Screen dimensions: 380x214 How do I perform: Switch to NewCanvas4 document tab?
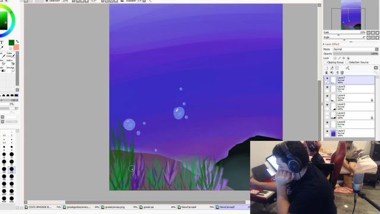point(195,207)
